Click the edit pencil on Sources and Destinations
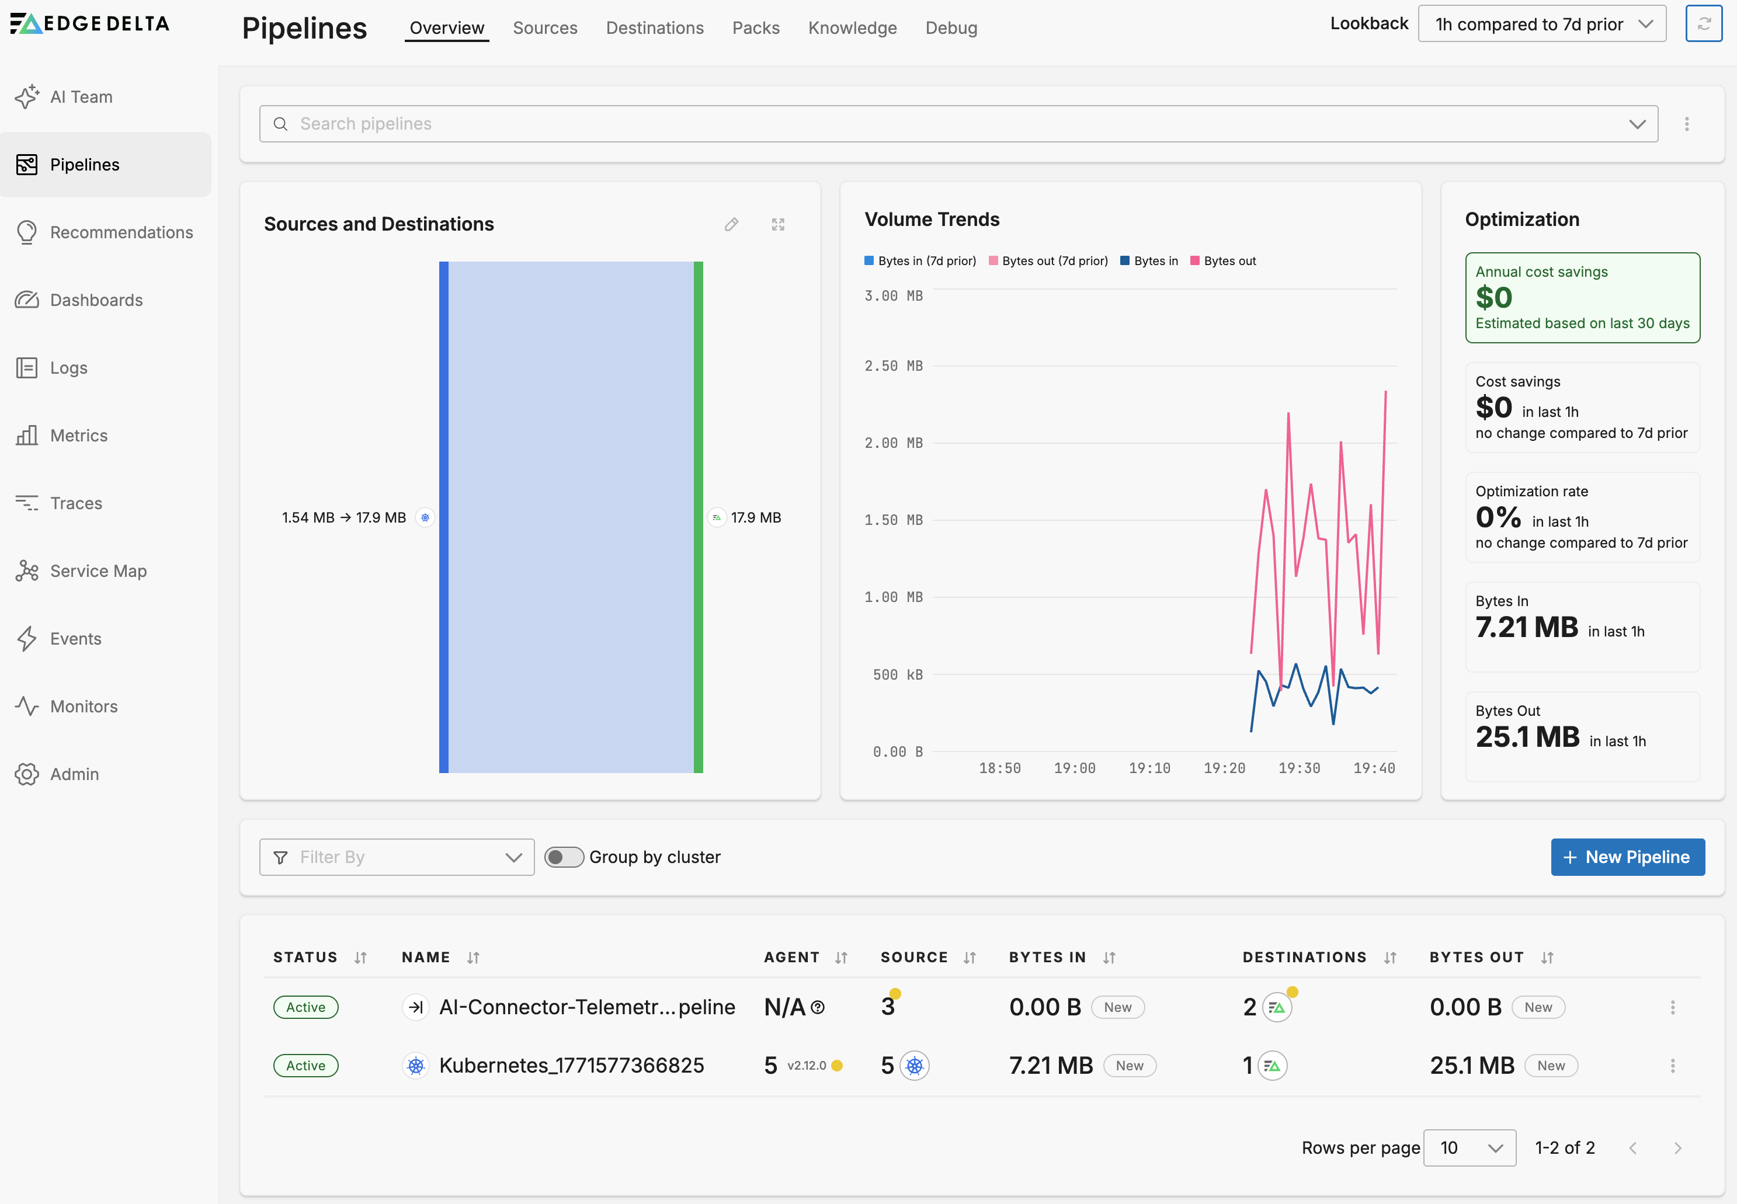This screenshot has height=1204, width=1737. coord(731,225)
